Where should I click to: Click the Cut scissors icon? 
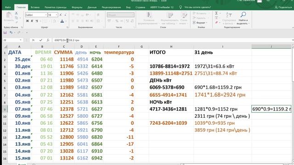coord(17,13)
